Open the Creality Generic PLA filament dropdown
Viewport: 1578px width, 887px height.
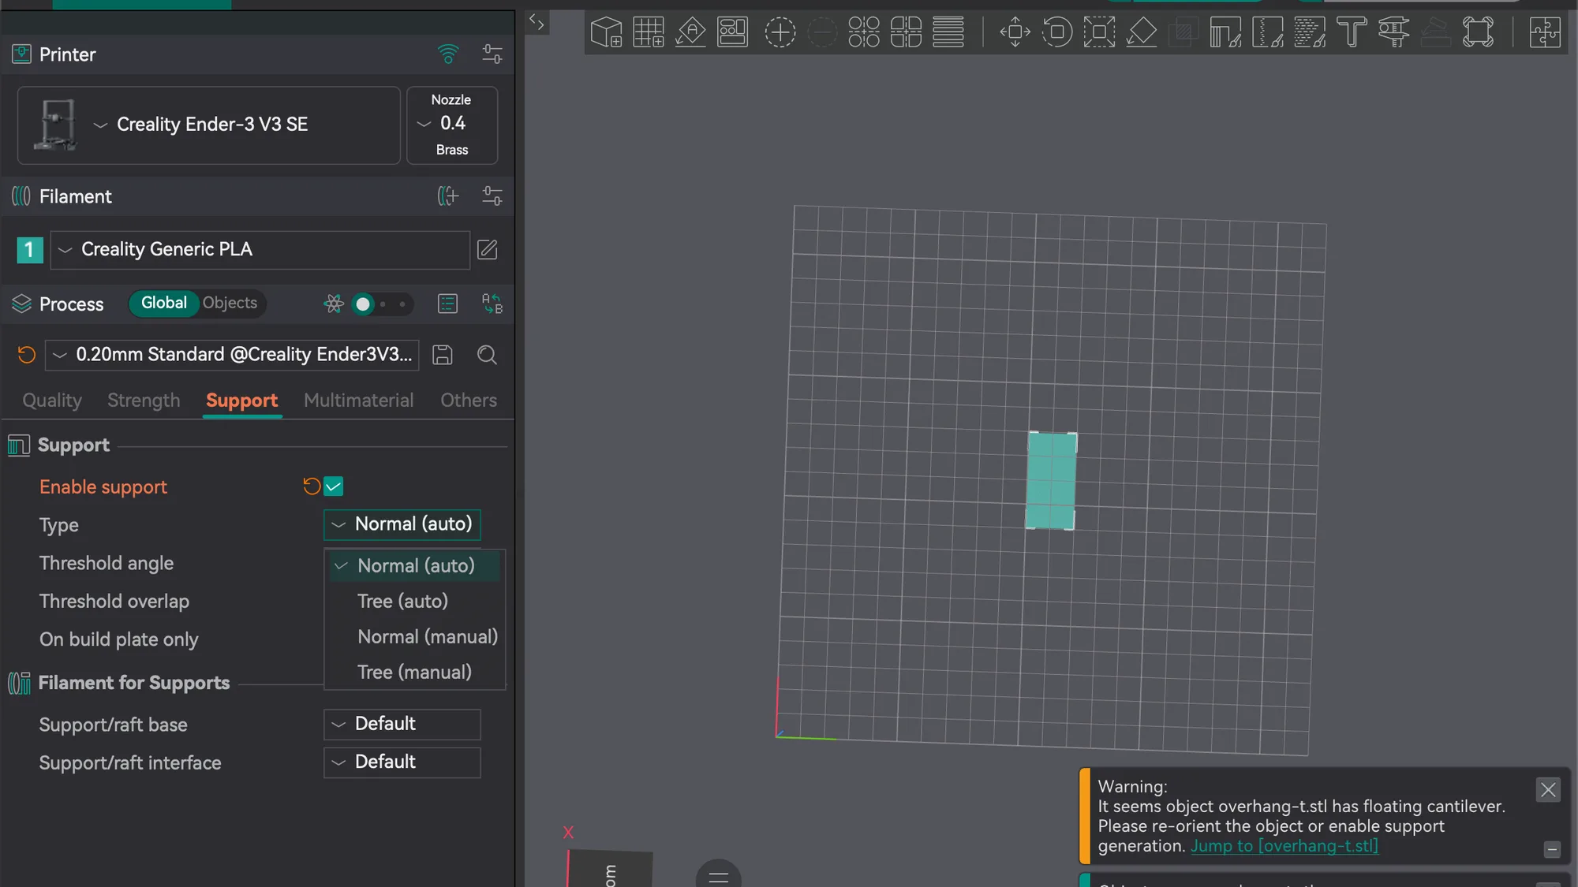(260, 250)
